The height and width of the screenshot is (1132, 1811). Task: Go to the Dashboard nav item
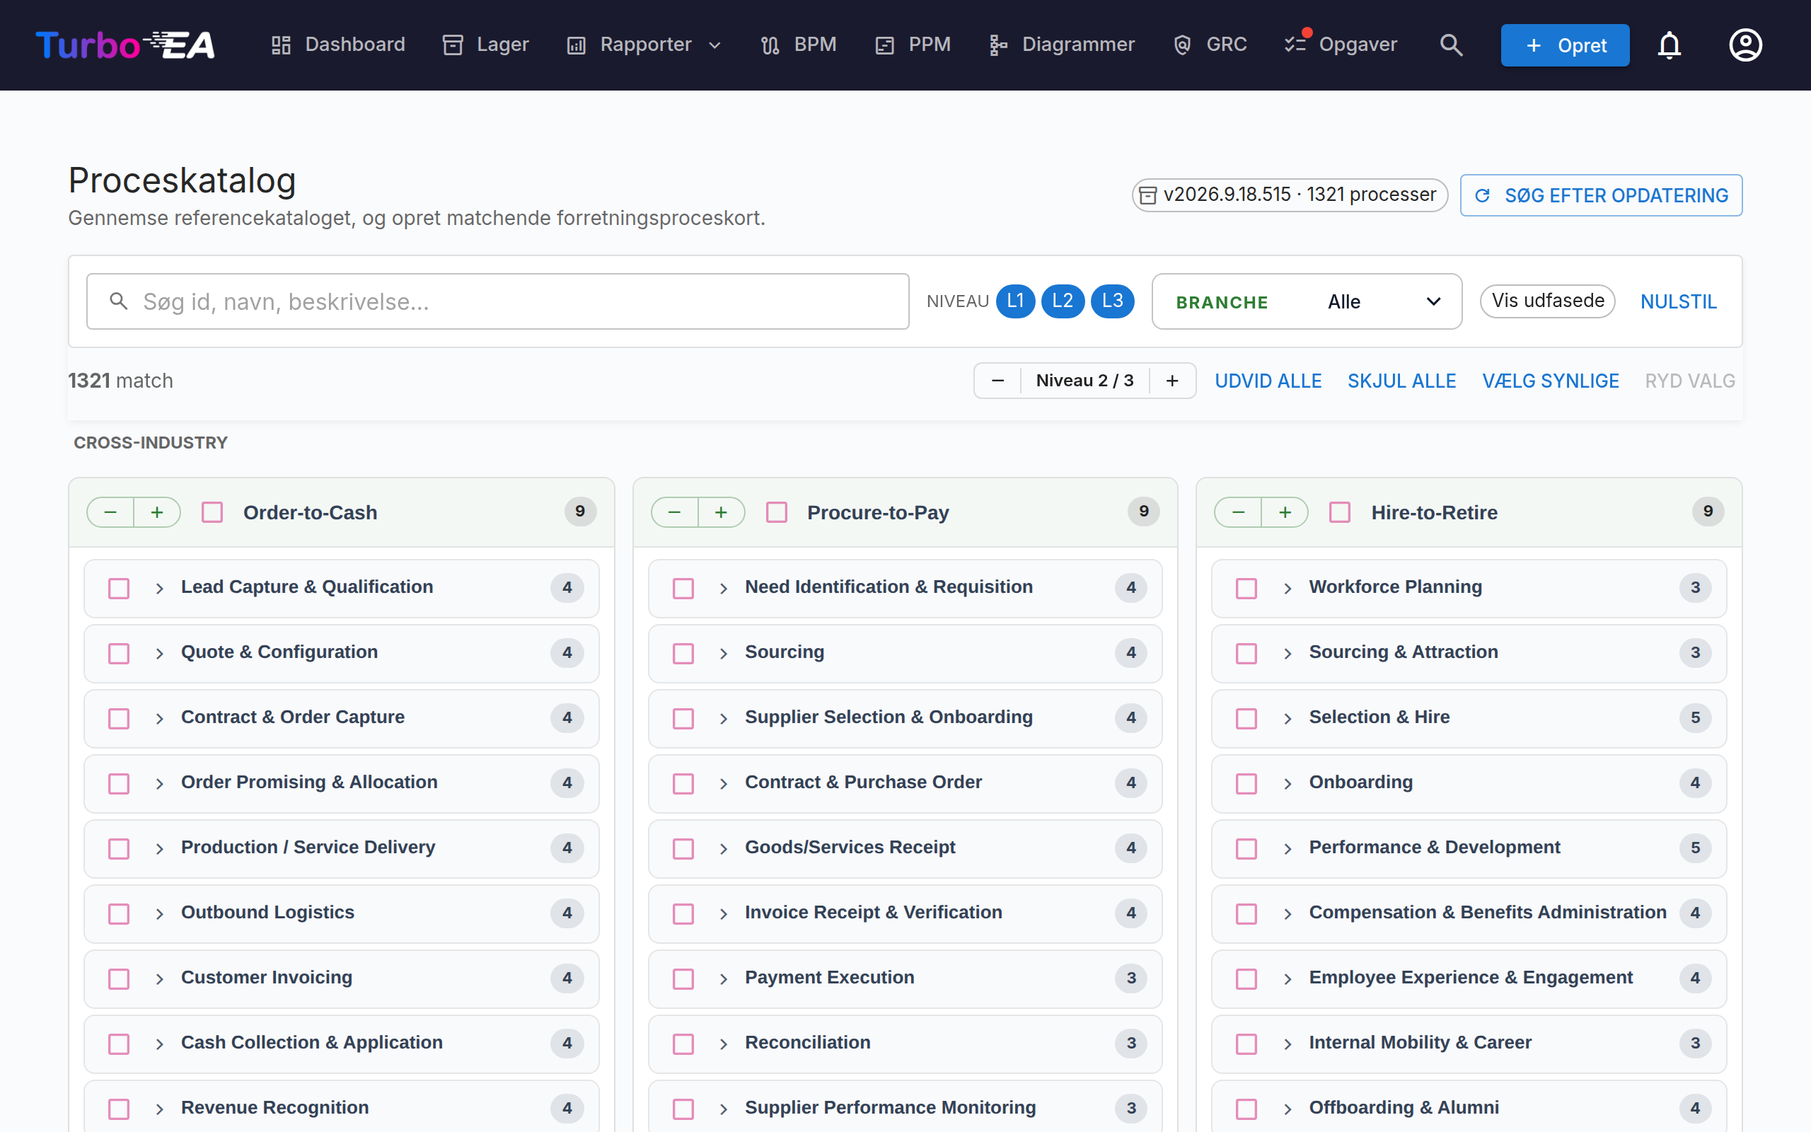(338, 45)
